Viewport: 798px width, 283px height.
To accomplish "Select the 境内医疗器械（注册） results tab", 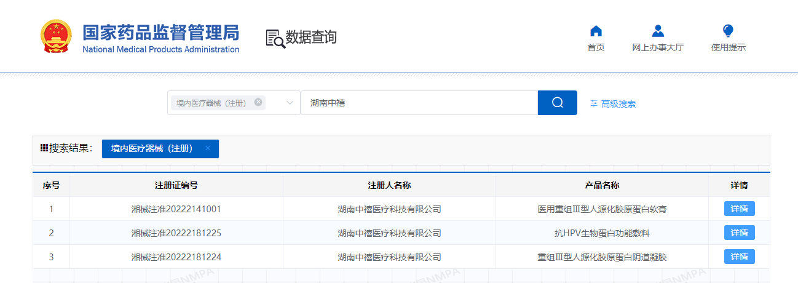I will point(152,149).
